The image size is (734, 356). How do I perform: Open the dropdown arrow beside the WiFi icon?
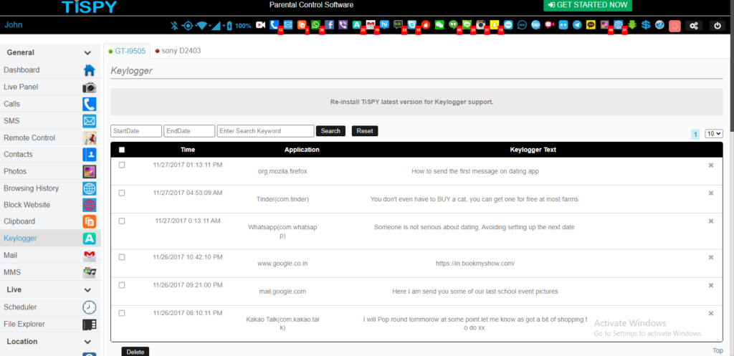click(211, 25)
